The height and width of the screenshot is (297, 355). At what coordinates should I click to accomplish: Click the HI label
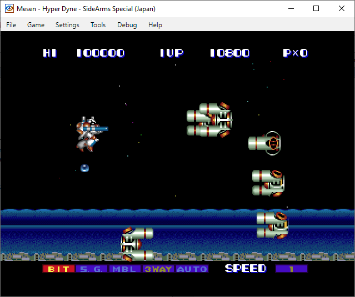(50, 53)
